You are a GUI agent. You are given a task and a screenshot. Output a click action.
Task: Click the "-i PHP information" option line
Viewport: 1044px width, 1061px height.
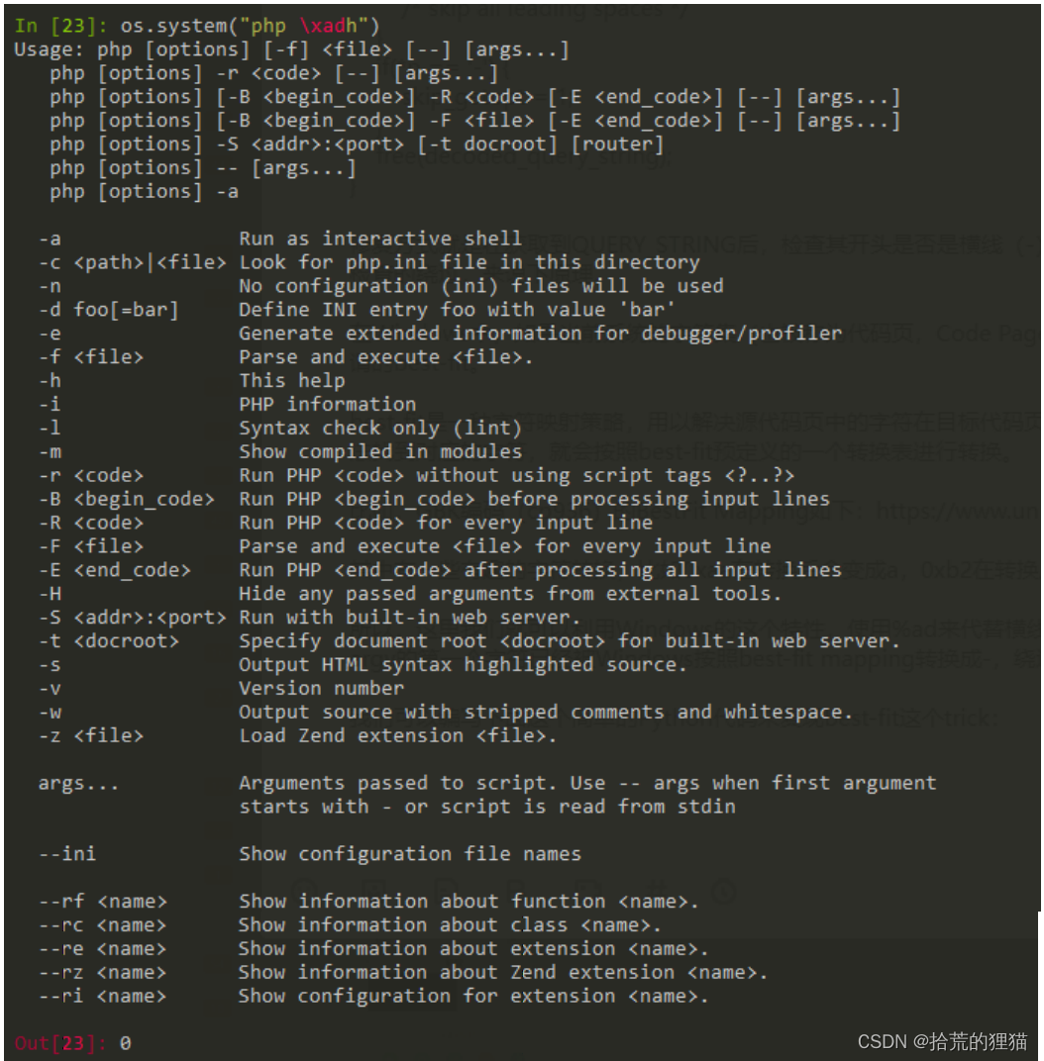point(228,405)
